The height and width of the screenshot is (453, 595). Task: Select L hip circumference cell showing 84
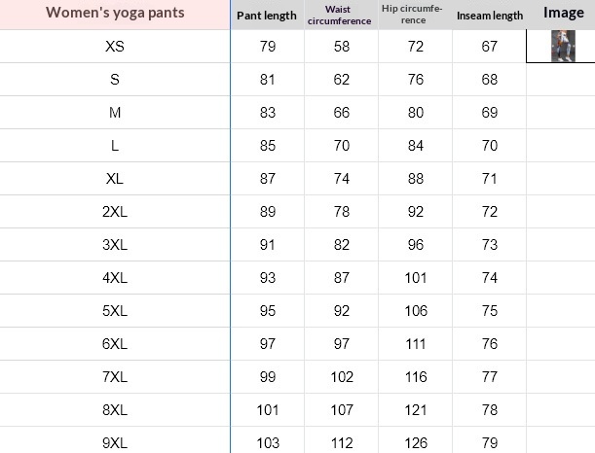(x=415, y=146)
